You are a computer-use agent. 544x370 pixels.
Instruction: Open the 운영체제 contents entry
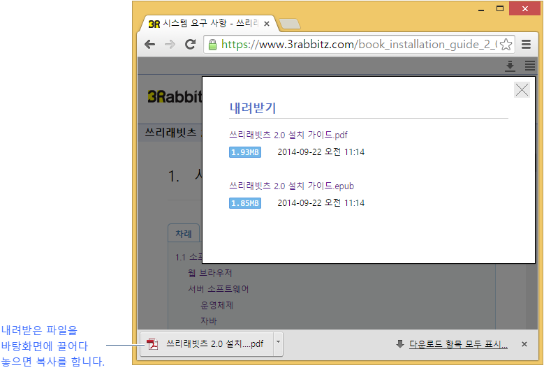(x=217, y=305)
